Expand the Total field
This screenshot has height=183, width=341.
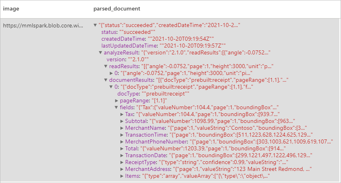tap(122, 149)
